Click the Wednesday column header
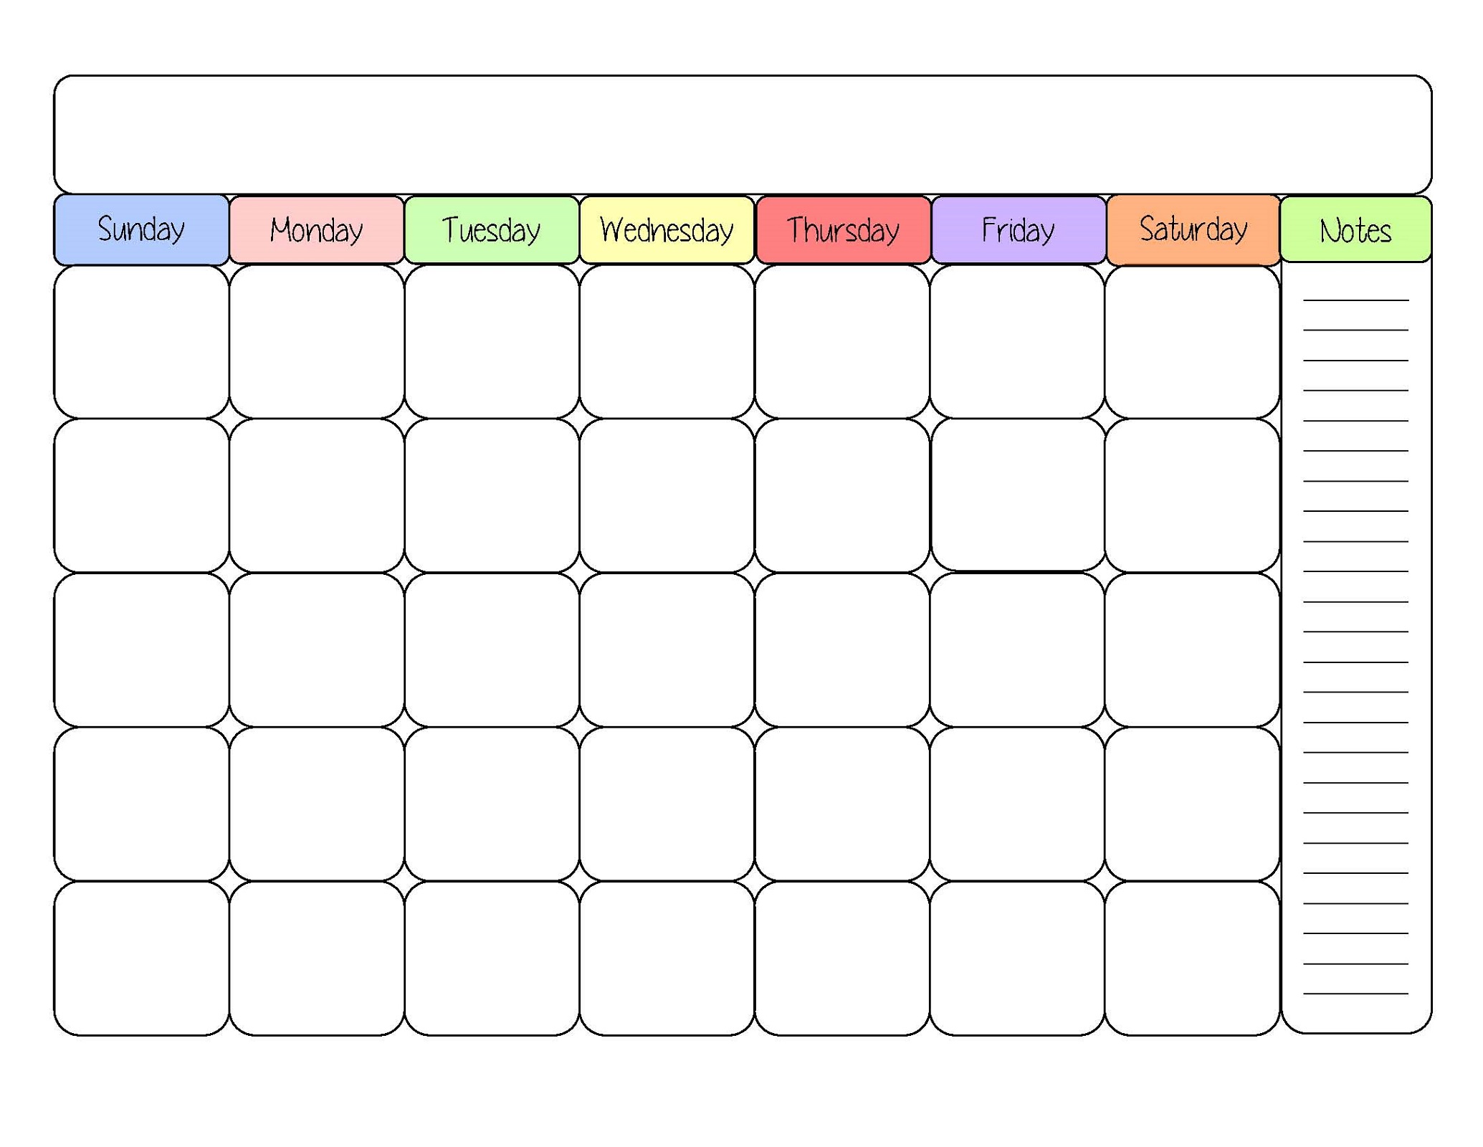1483x1147 pixels. (668, 219)
